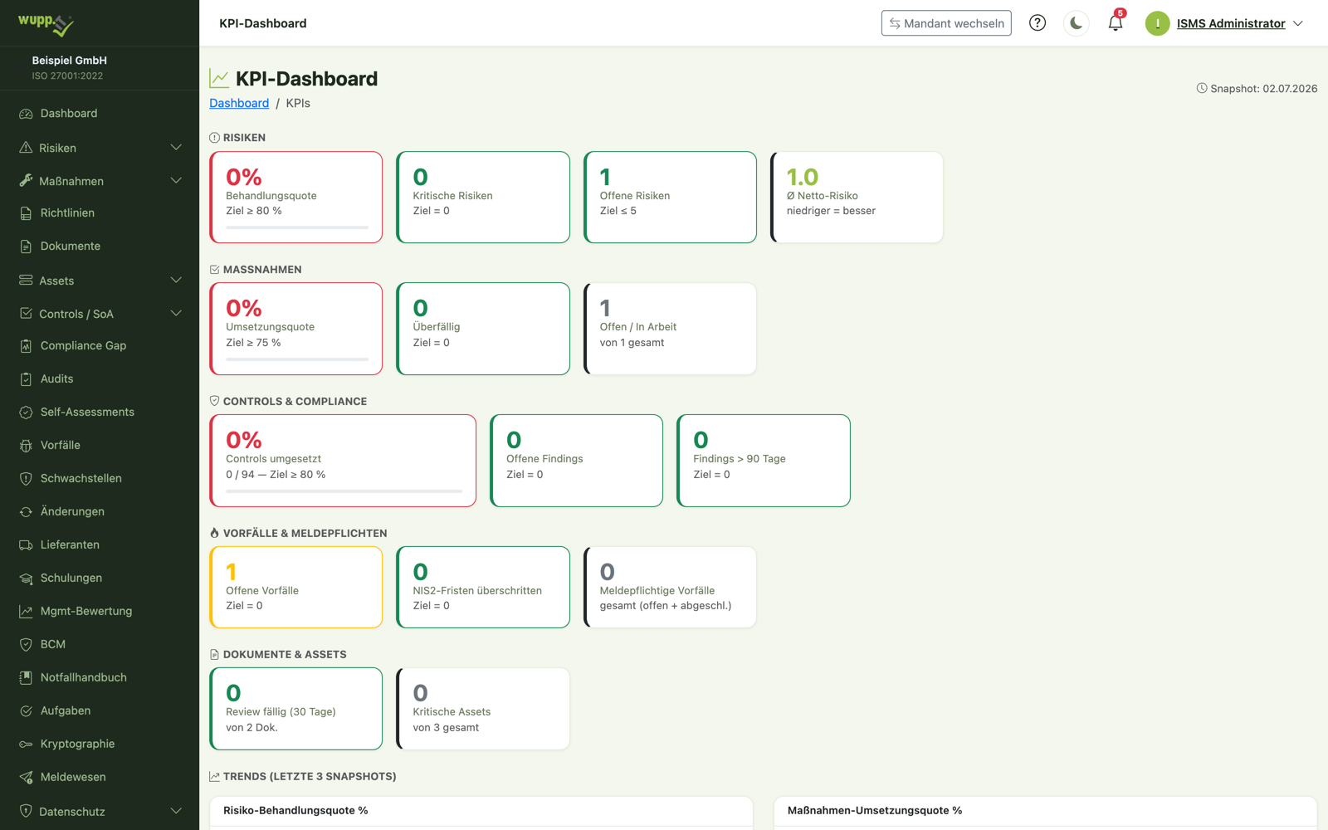Click the Self-Assessments check-circle icon
1328x830 pixels.
coord(26,413)
